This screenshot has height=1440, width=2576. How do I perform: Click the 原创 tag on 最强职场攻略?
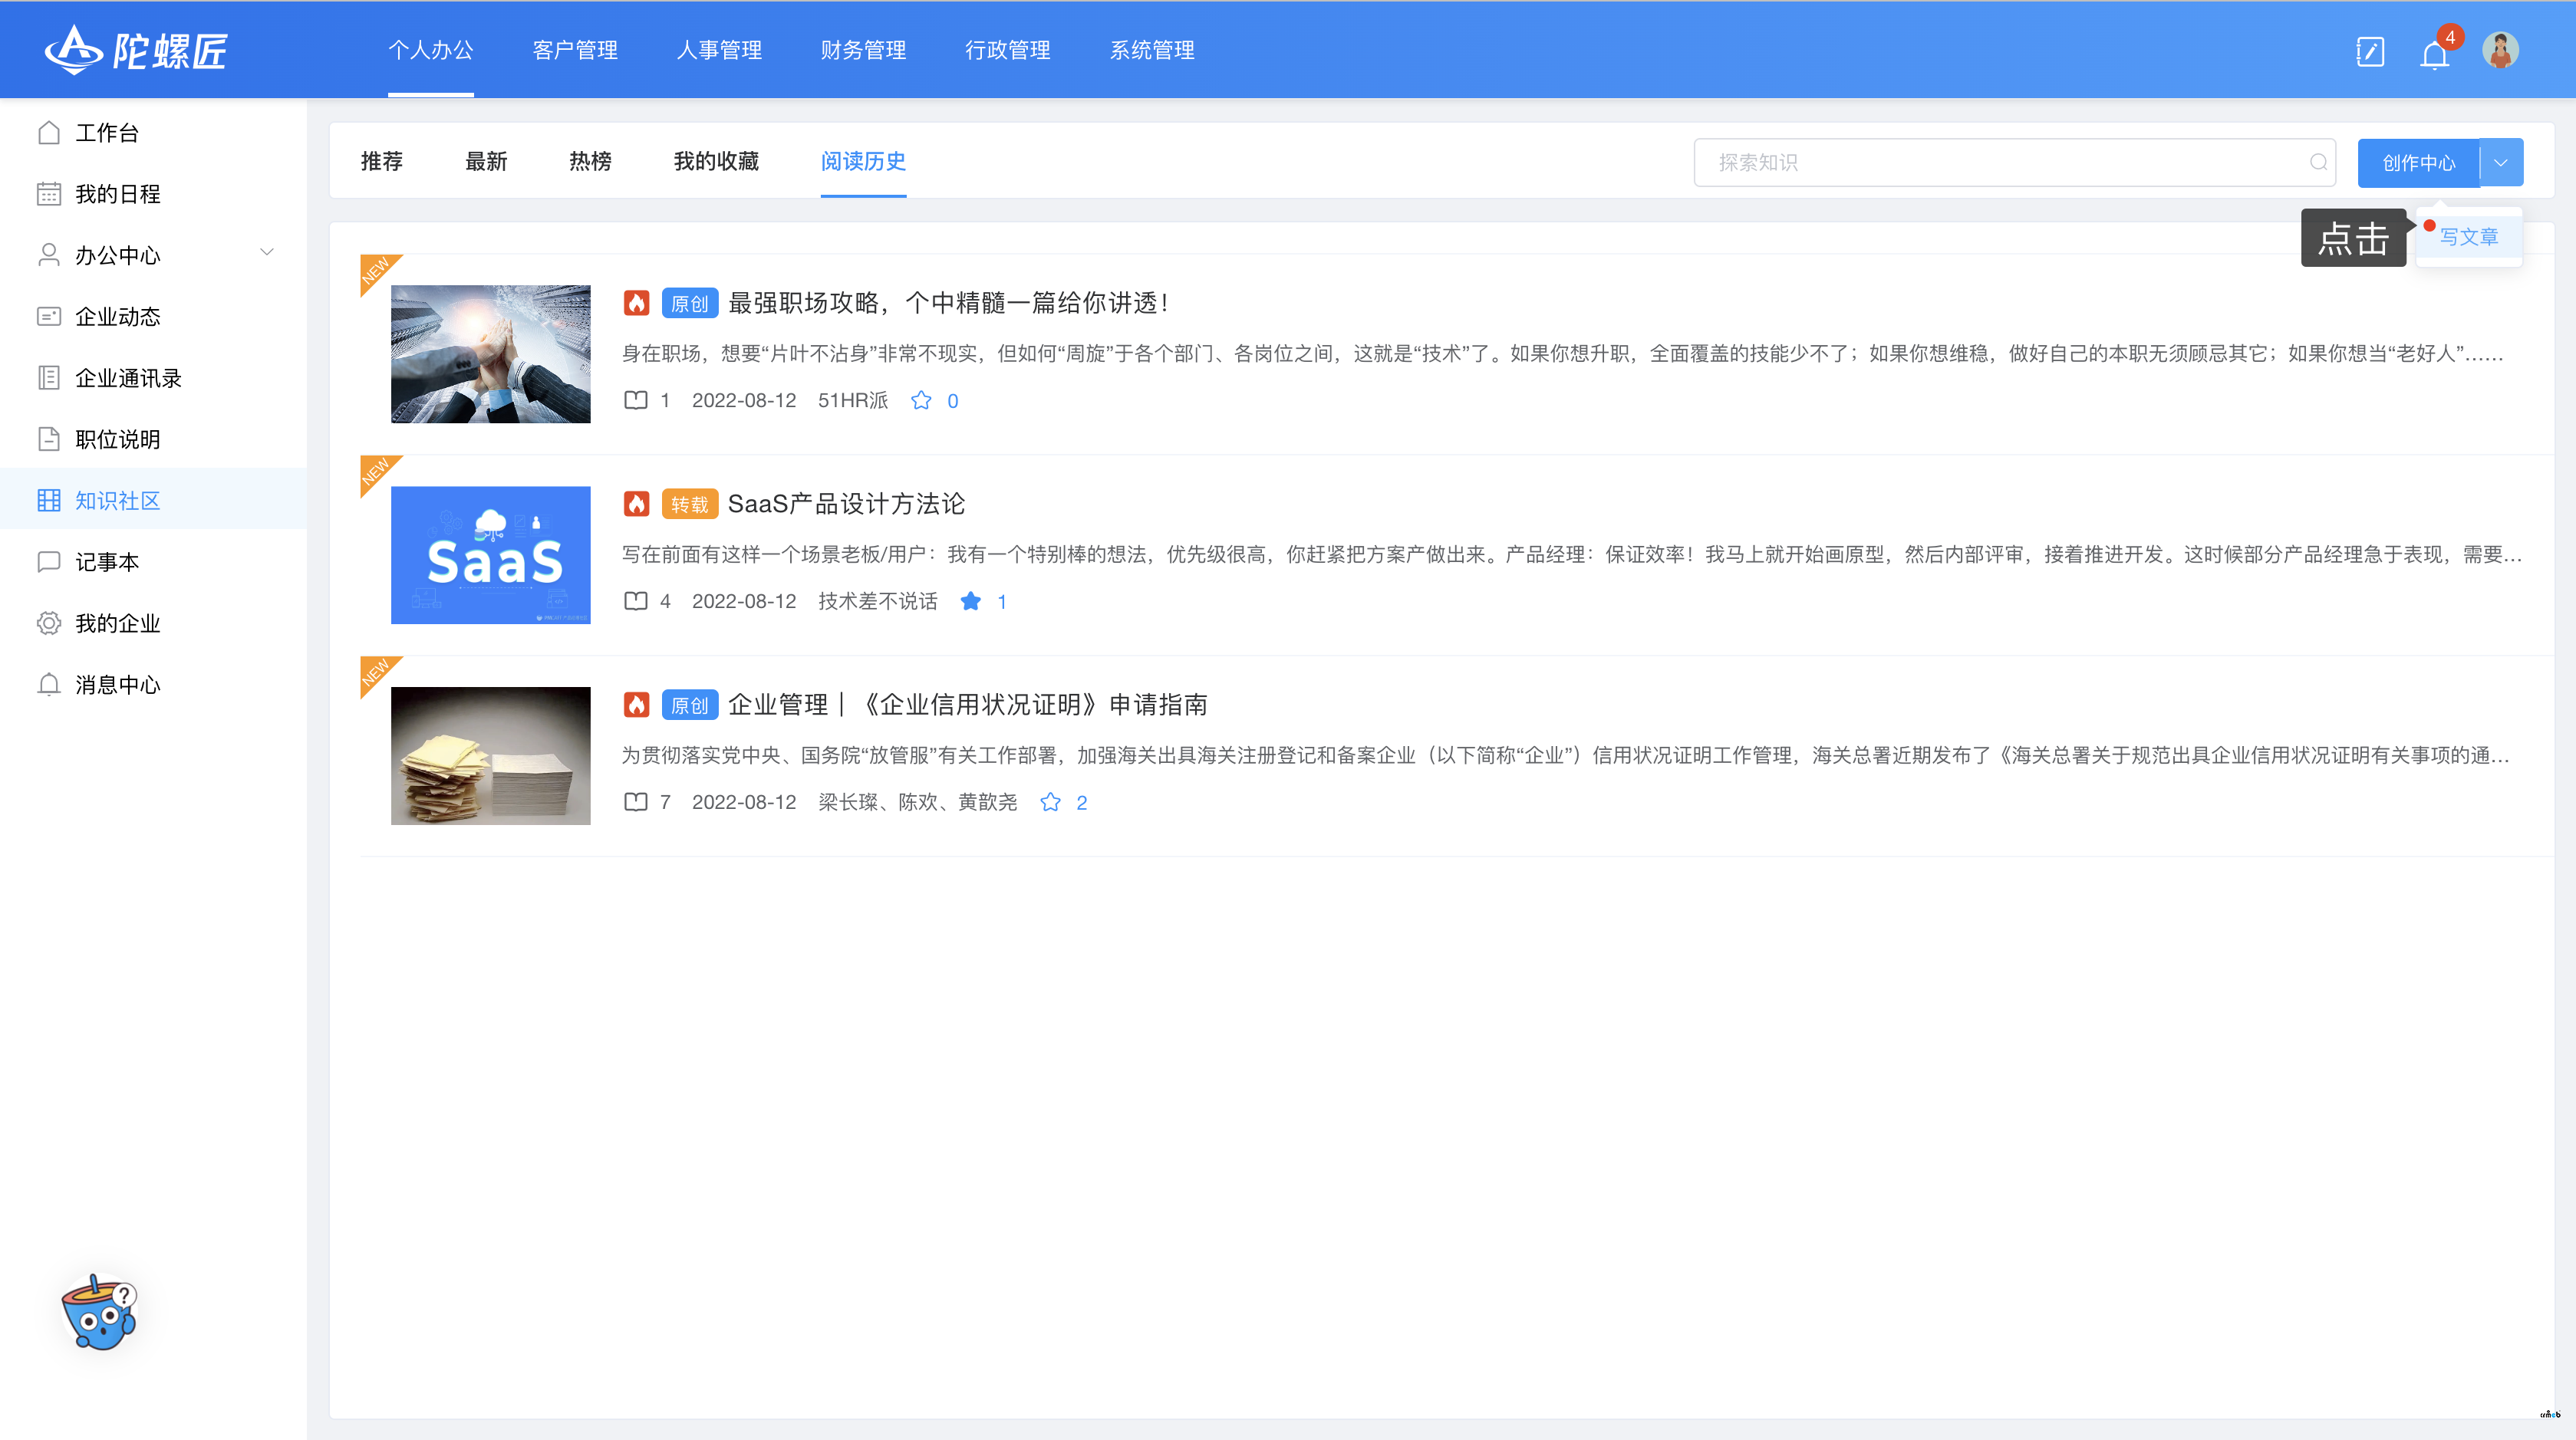689,304
